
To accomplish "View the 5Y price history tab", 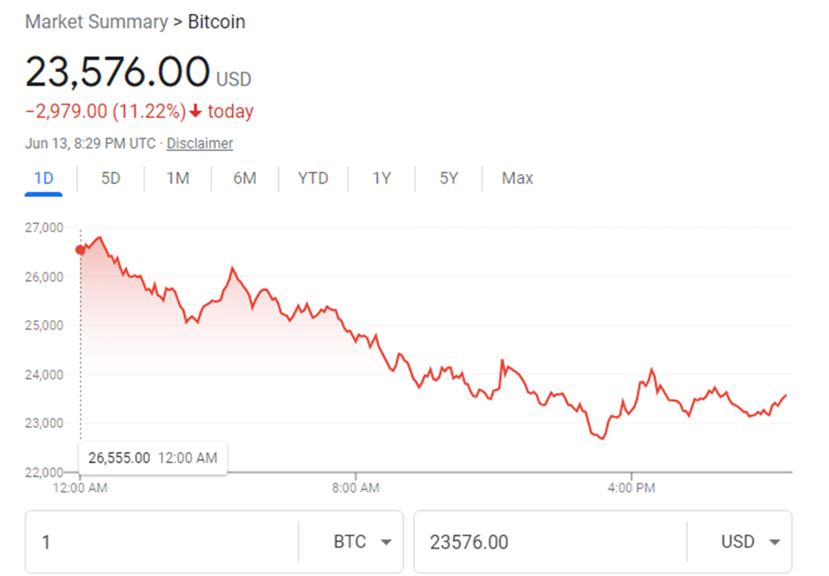I will coord(449,178).
